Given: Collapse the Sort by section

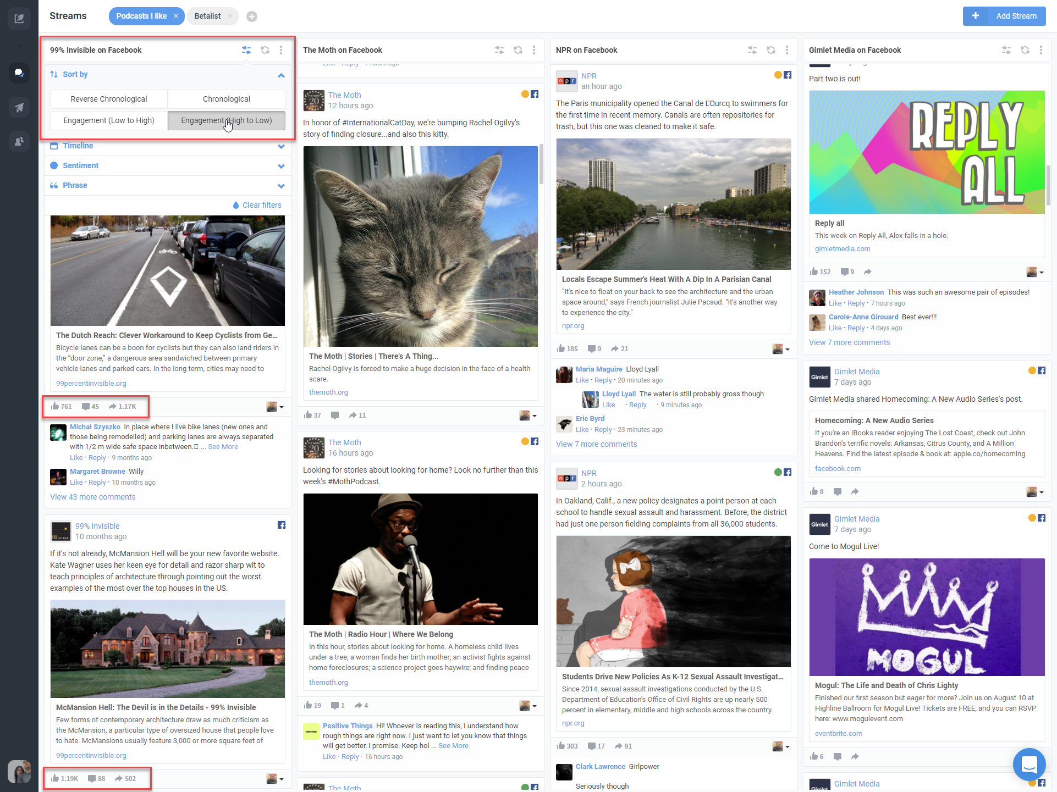Looking at the screenshot, I should [281, 75].
